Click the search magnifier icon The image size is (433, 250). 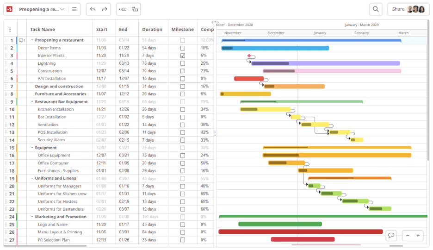[x=376, y=9]
